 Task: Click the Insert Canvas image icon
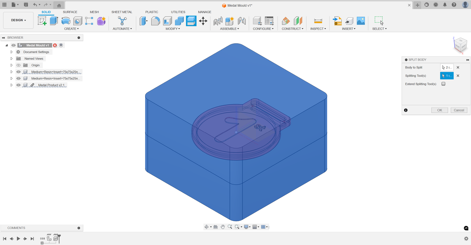click(x=361, y=21)
